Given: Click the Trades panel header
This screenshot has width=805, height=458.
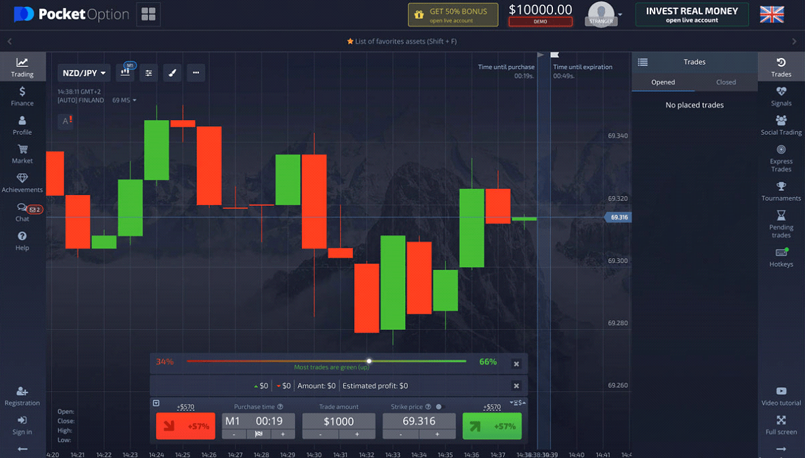Looking at the screenshot, I should coord(694,62).
